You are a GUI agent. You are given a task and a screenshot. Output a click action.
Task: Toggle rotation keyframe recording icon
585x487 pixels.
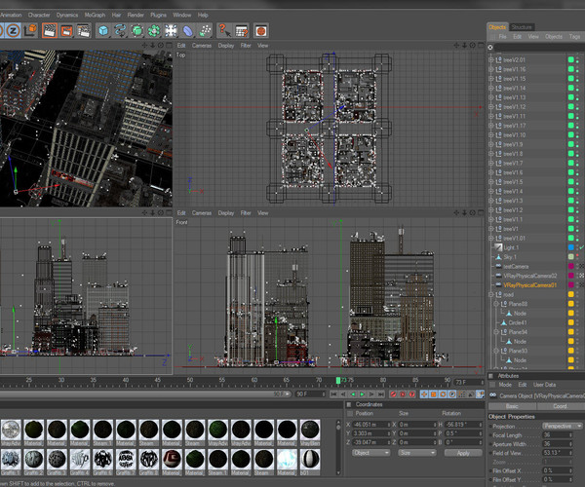point(443,393)
